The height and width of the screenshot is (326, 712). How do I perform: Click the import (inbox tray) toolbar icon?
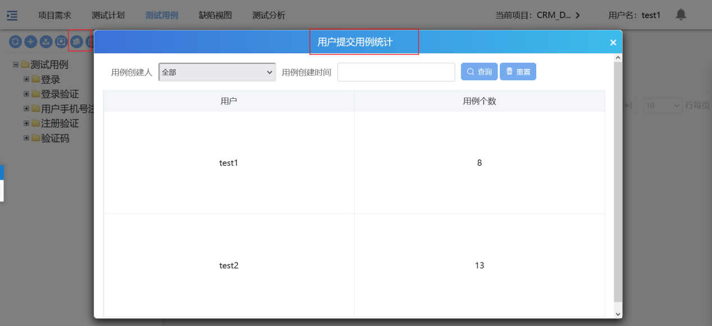click(61, 42)
